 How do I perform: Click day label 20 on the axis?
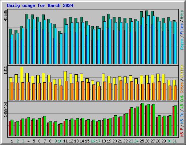point(114,141)
